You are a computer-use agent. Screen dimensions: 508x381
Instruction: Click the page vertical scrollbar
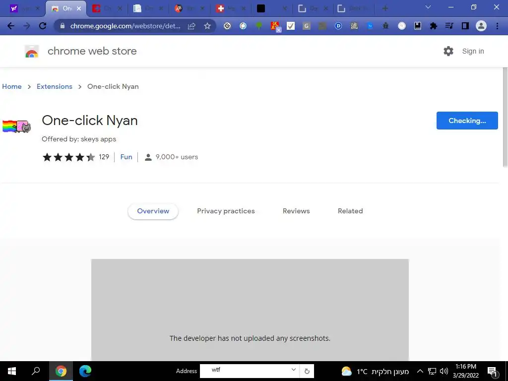point(505,117)
